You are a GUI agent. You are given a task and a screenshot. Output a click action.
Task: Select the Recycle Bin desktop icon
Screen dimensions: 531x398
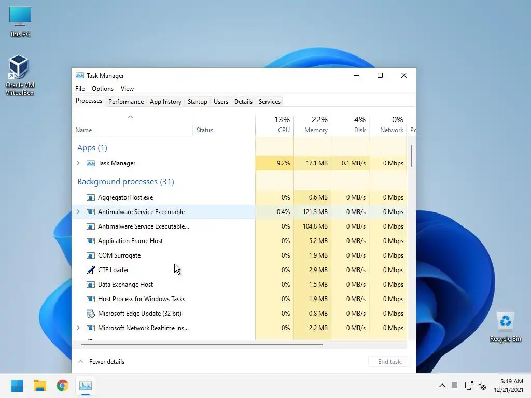505,327
